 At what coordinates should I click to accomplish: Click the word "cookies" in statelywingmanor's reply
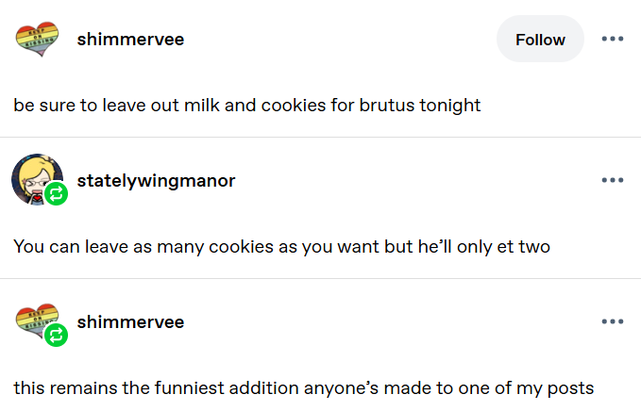click(241, 247)
